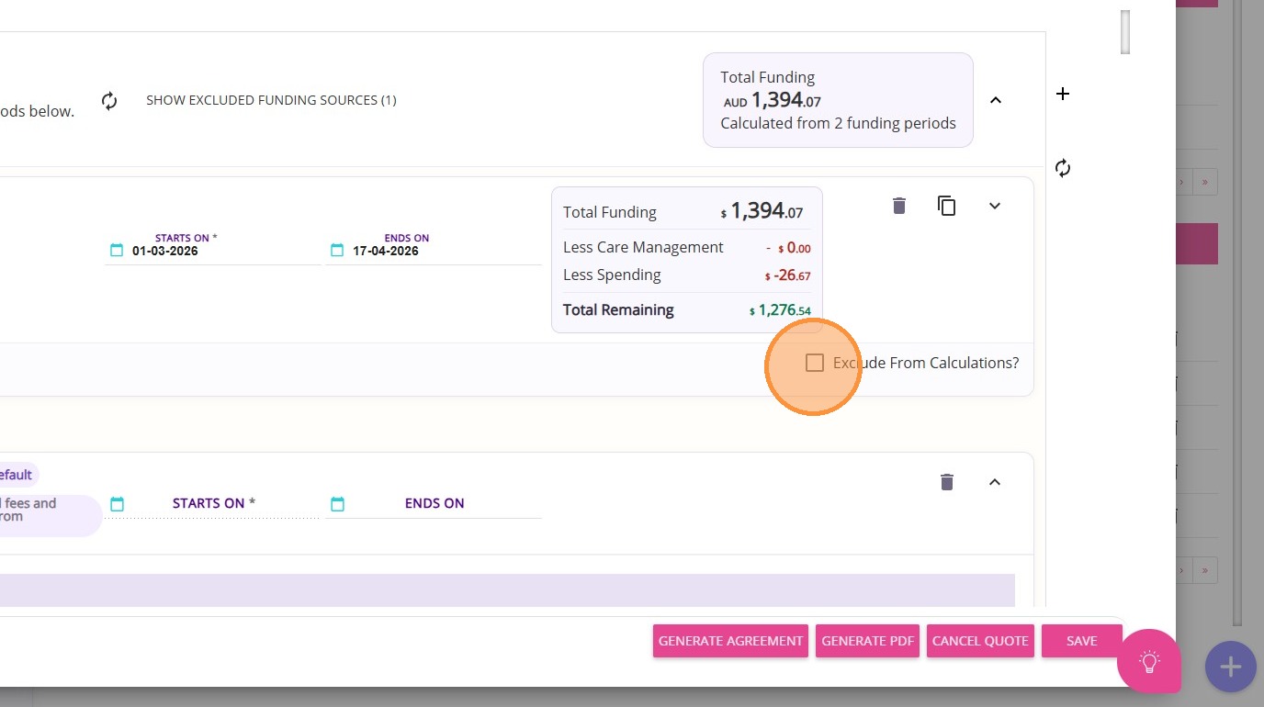Click the refresh icon below the plus icon
This screenshot has width=1264, height=707.
point(1063,168)
